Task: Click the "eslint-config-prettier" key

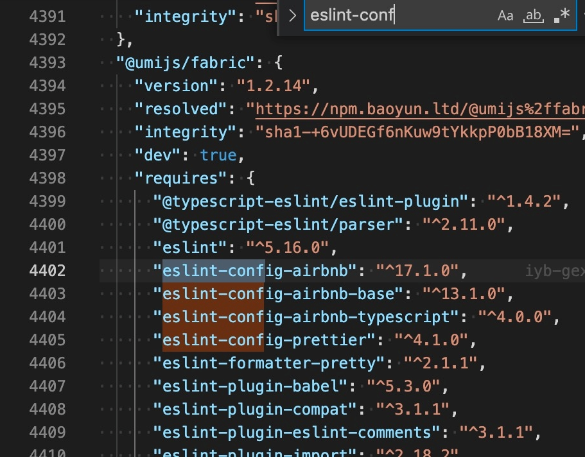Action: [x=265, y=340]
